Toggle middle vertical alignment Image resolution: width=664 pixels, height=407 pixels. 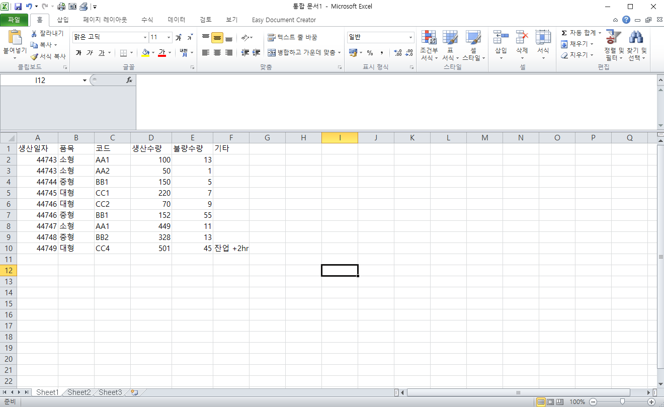(x=217, y=37)
